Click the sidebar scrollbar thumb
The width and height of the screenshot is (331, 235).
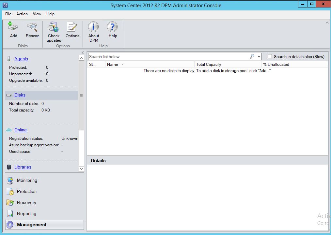[x=81, y=95]
